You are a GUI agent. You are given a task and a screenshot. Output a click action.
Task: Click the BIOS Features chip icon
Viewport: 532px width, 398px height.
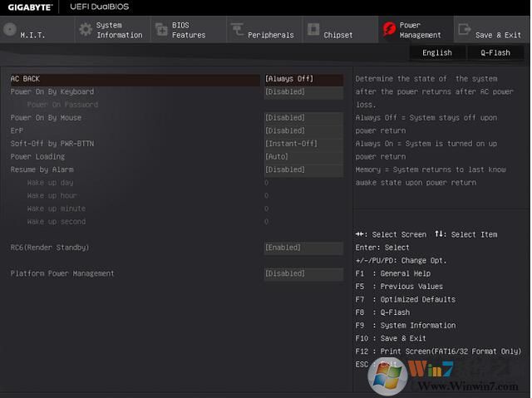coord(160,30)
